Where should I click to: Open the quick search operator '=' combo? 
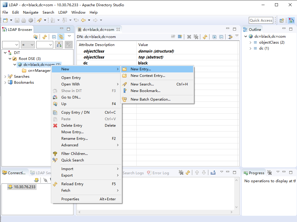pyautogui.click(x=28, y=45)
